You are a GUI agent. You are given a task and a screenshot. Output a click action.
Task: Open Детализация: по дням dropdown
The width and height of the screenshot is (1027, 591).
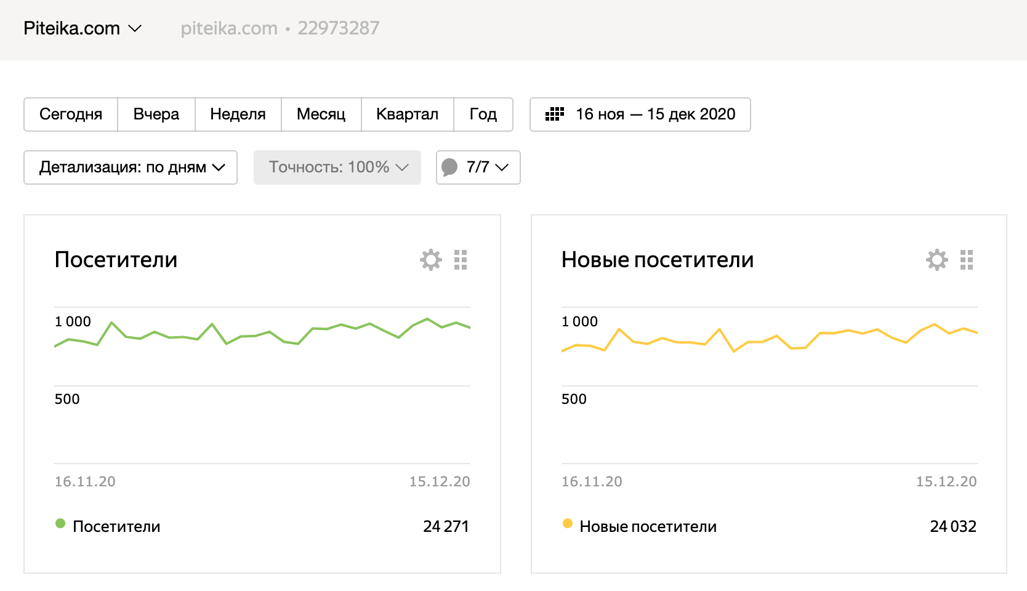pyautogui.click(x=131, y=167)
